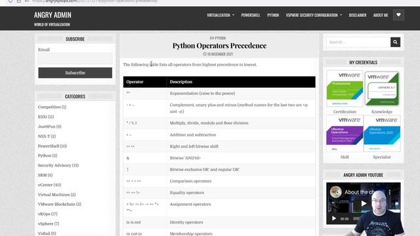Viewport: 420px width, 236px height.
Task: Click the Python Operators Precedence title
Action: tap(219, 46)
